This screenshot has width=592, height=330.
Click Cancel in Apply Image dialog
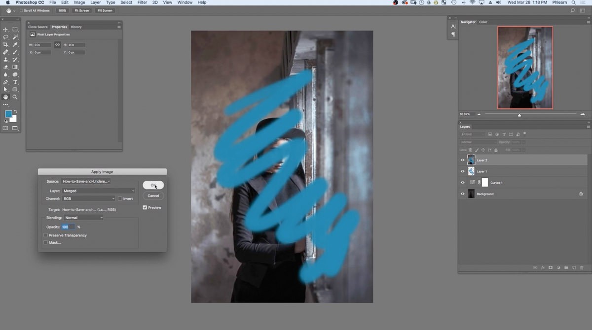tap(153, 196)
